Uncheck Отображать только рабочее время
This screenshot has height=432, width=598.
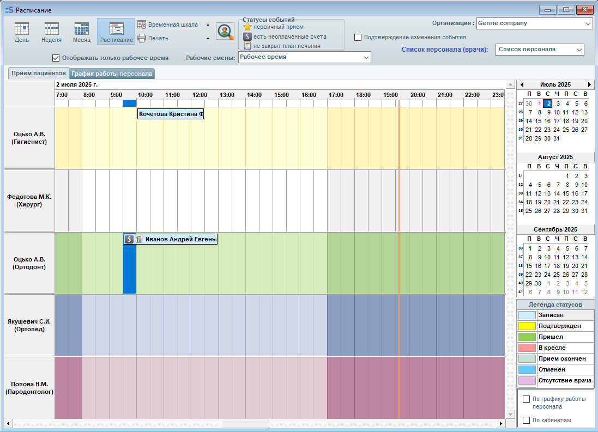coord(56,58)
